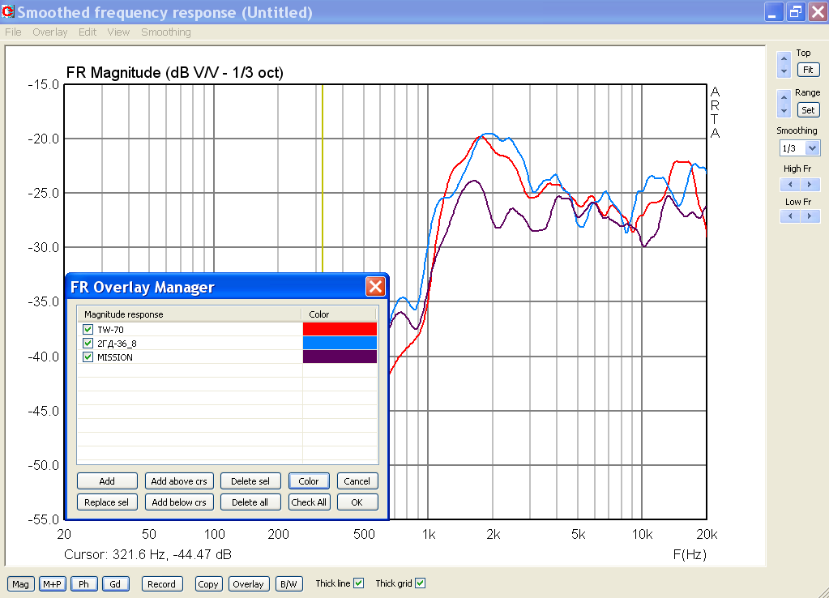This screenshot has width=829, height=598.
Task: Click Replace sel button
Action: [107, 502]
